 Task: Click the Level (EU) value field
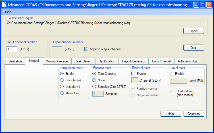[178, 81]
